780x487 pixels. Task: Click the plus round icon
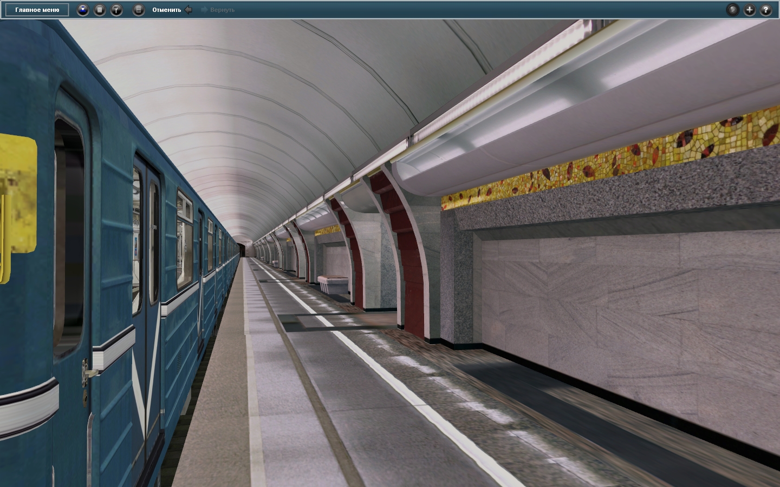[x=749, y=10]
